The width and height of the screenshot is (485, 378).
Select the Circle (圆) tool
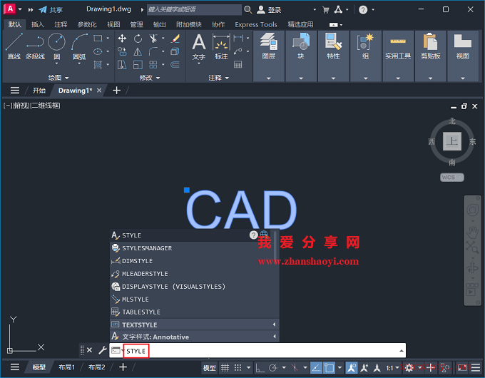click(56, 44)
